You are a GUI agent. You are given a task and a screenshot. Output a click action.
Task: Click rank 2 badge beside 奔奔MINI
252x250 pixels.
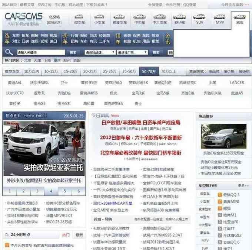click(x=220, y=201)
